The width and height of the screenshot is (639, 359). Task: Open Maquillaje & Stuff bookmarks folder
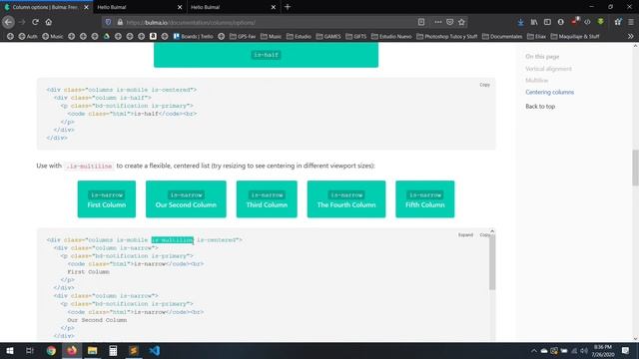[x=575, y=36]
